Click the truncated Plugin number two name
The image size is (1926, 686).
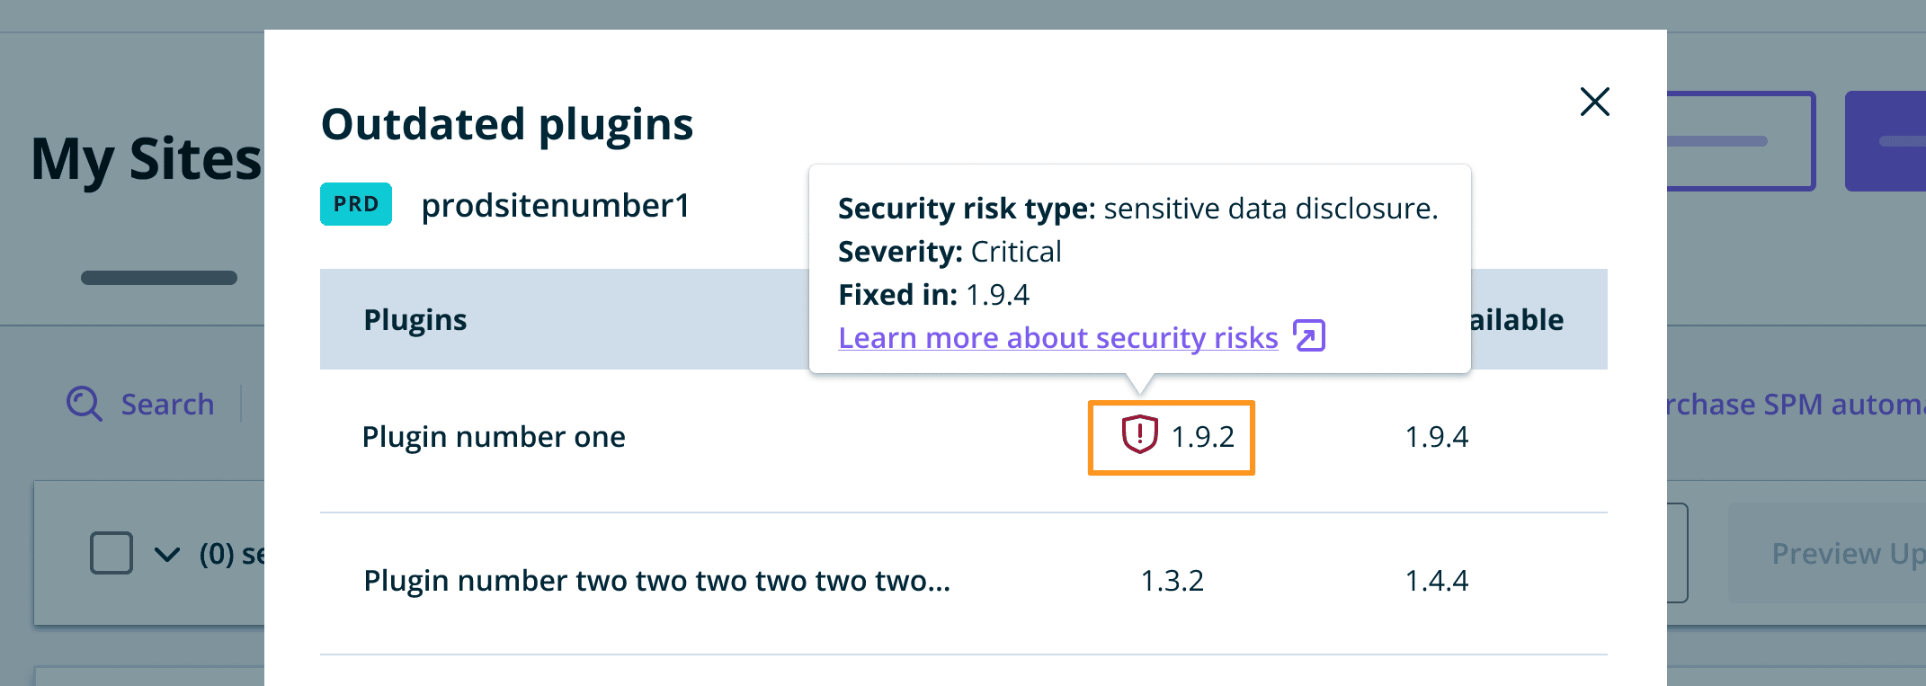(x=656, y=581)
